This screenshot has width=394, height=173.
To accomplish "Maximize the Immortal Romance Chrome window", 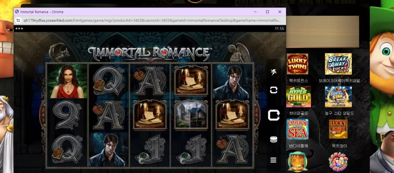I will pyautogui.click(x=267, y=12).
